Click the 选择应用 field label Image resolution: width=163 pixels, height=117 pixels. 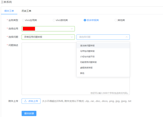(x=13, y=29)
